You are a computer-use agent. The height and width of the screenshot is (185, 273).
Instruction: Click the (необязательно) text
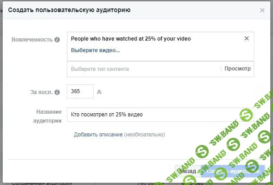[x=145, y=135]
